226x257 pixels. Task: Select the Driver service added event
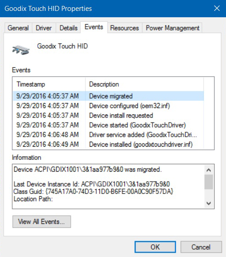pos(108,135)
